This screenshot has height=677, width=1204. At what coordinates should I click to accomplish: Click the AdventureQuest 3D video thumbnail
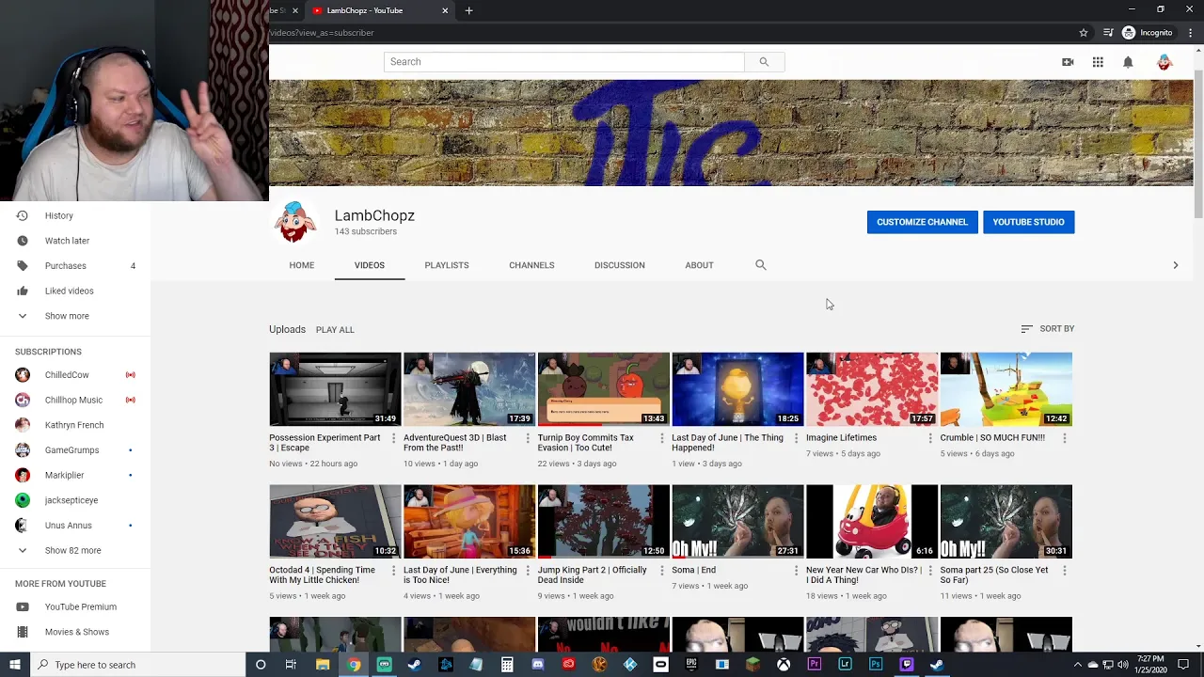(x=468, y=389)
